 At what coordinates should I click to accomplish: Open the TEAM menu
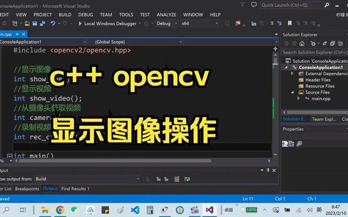[106, 15]
